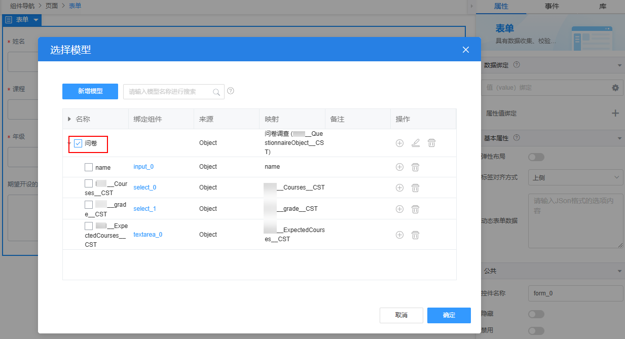Click the search magnifier icon
This screenshot has height=339, width=625.
tap(216, 92)
